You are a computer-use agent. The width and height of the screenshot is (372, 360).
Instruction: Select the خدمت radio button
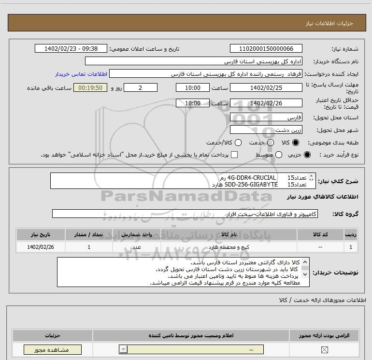tap(271, 143)
